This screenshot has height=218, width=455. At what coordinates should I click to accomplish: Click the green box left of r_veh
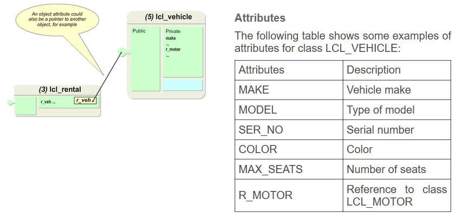coord(25,105)
